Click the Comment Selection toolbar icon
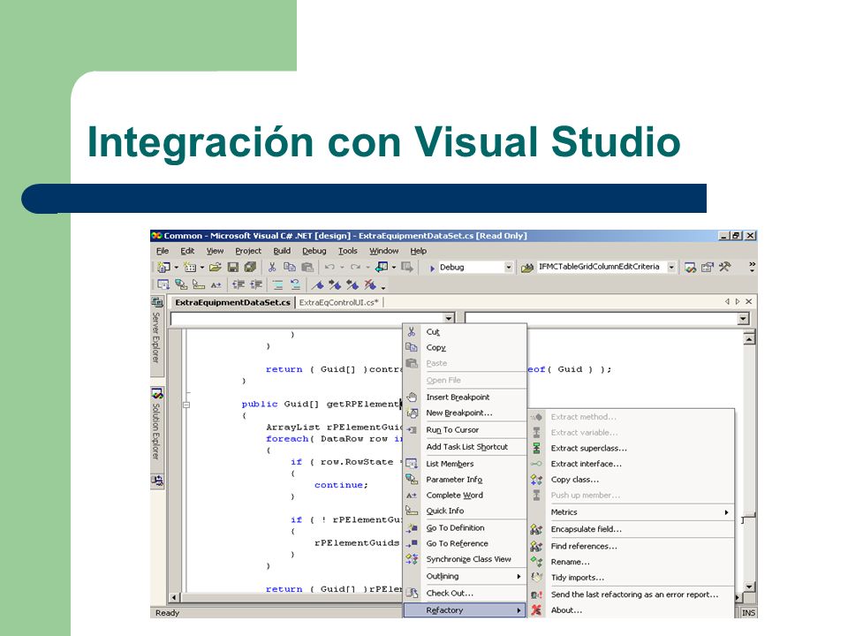Screen dimensions: 848x636 pyautogui.click(x=278, y=284)
